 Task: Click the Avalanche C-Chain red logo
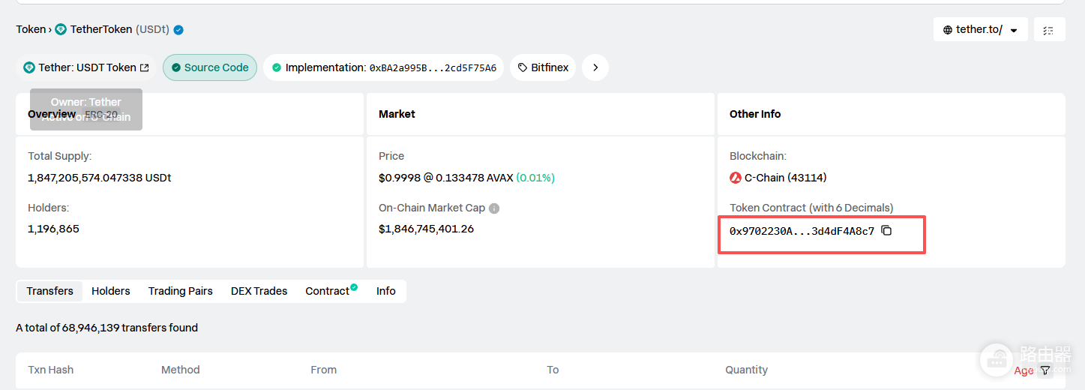(736, 178)
